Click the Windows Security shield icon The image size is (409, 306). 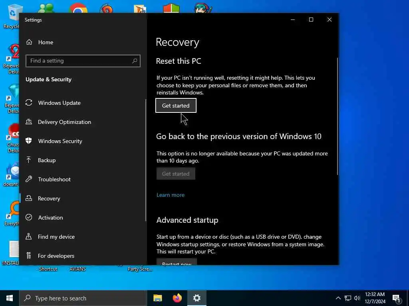coord(29,141)
